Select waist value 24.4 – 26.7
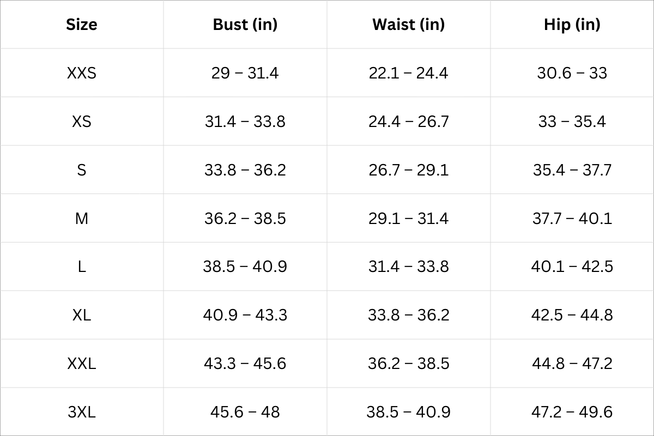Screen dimensions: 654x436 coord(409,122)
